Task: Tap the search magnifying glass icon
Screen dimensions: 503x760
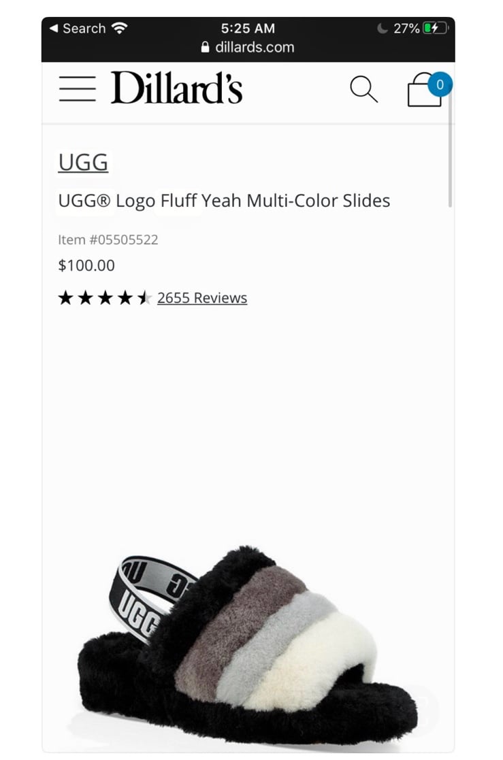Action: click(363, 89)
